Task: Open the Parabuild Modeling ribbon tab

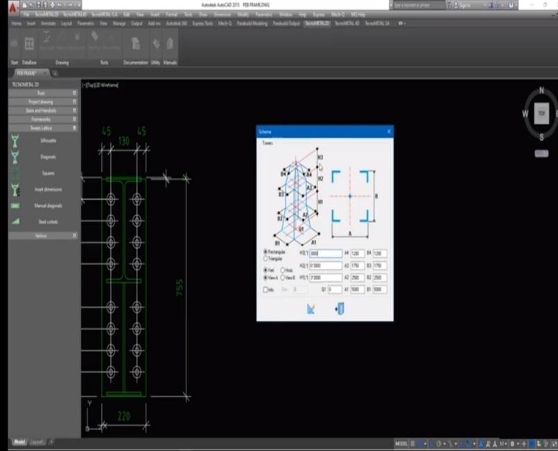Action: point(252,24)
